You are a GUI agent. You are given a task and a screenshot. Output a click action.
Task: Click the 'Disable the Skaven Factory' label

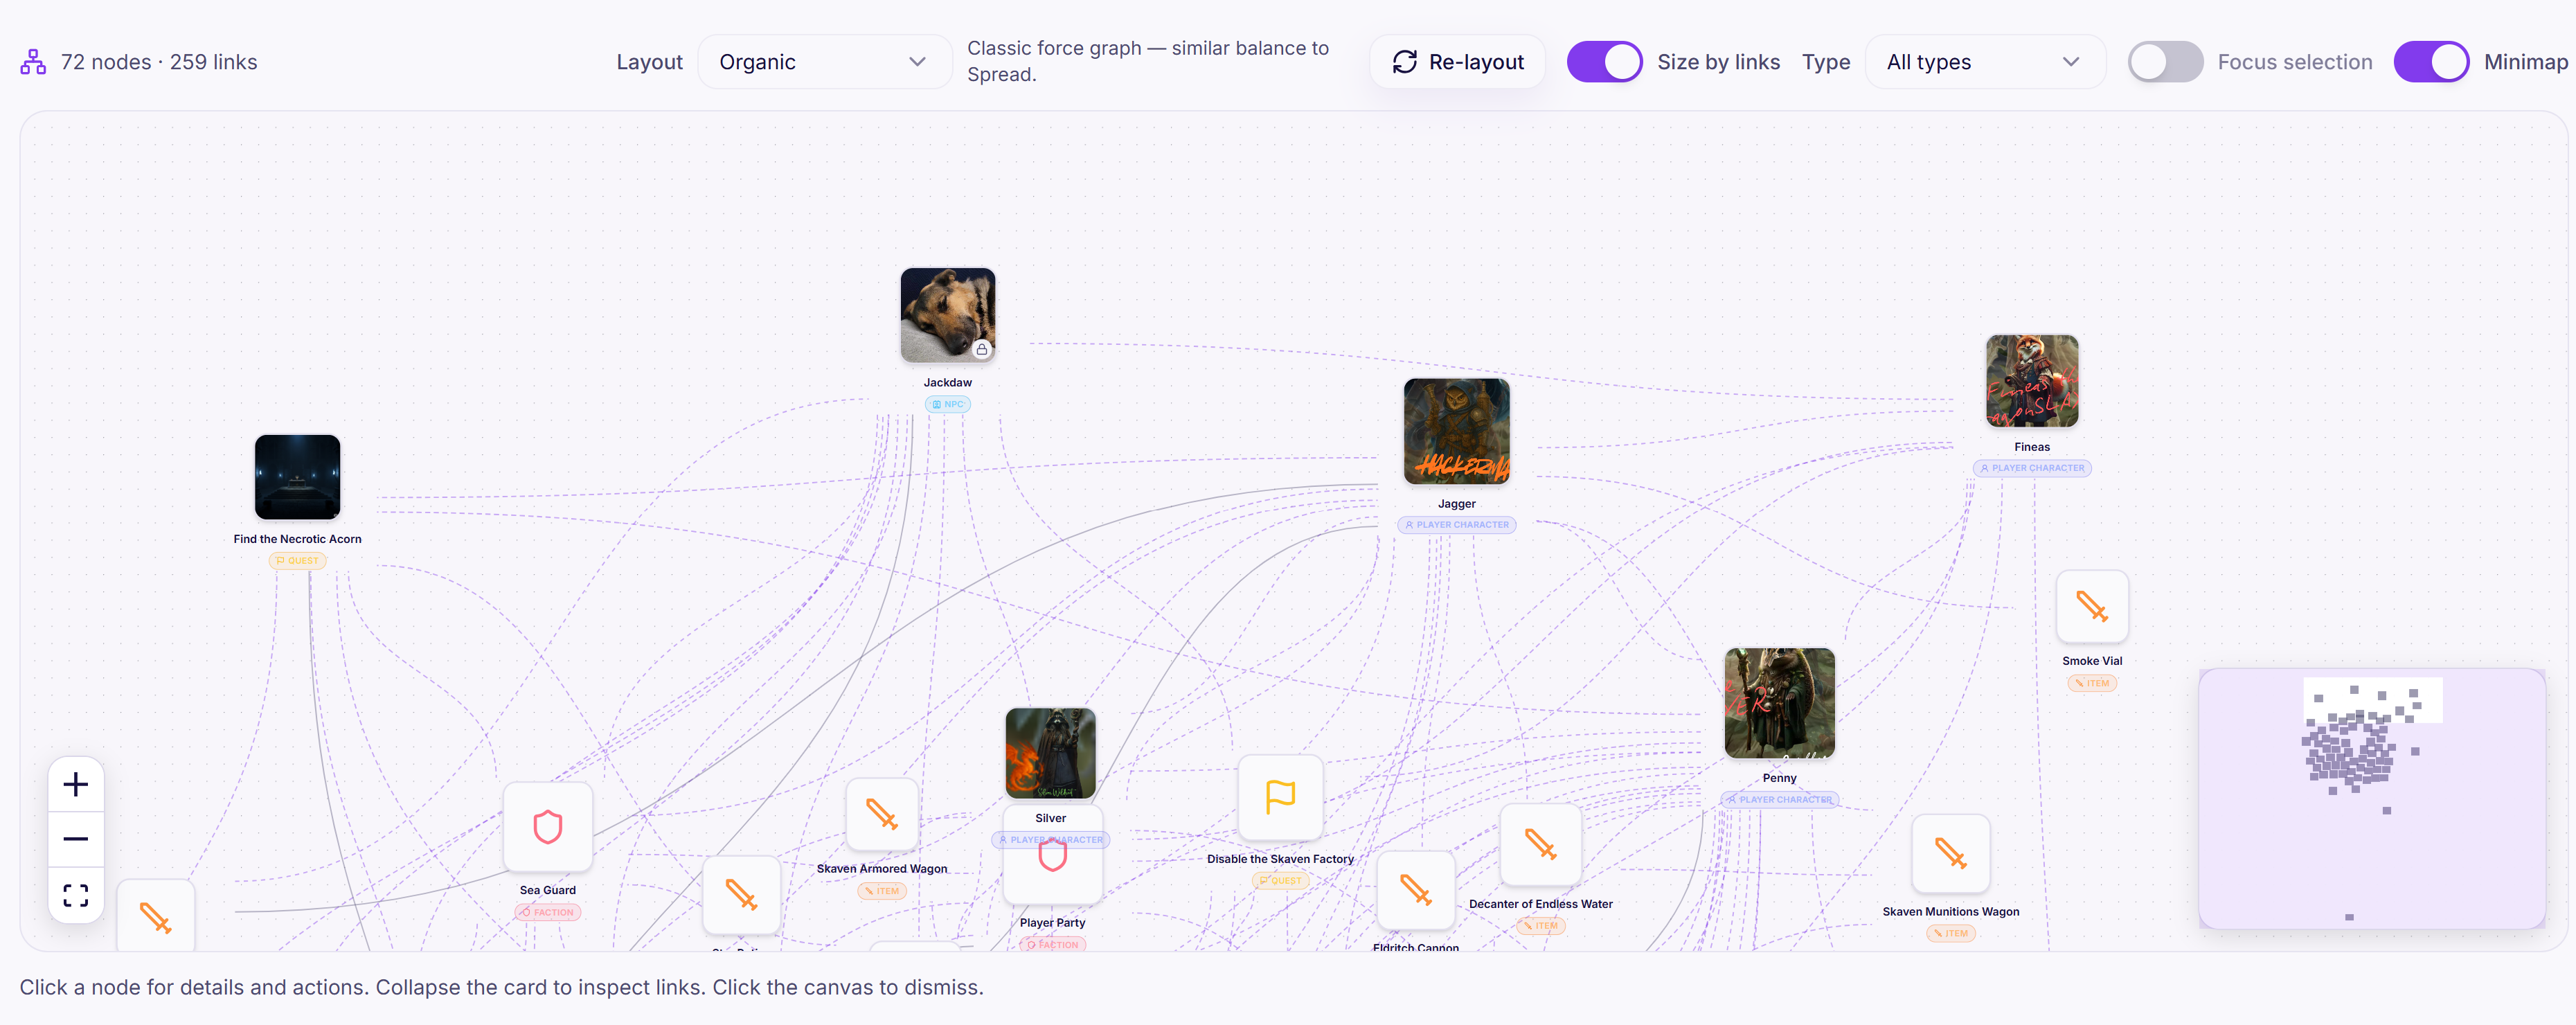tap(1280, 859)
